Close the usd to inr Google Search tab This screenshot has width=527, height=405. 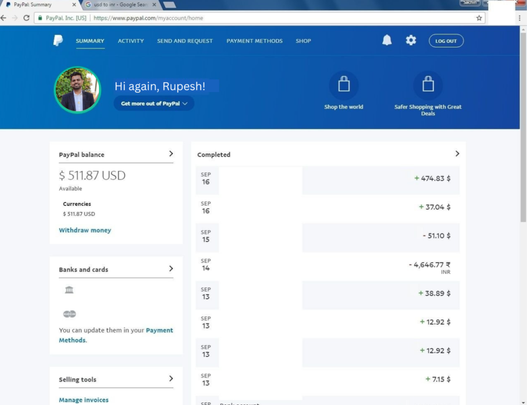click(x=154, y=5)
